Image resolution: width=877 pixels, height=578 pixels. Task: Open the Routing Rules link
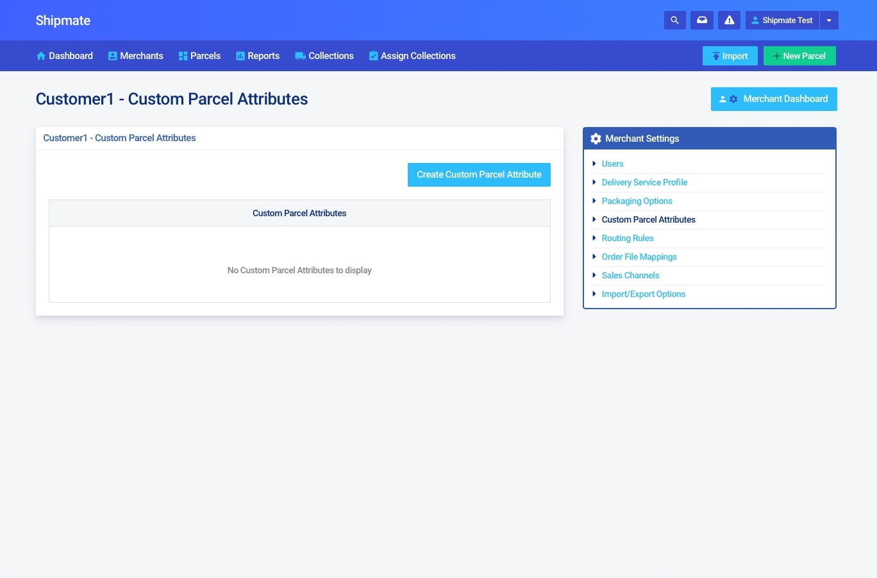[x=628, y=238]
